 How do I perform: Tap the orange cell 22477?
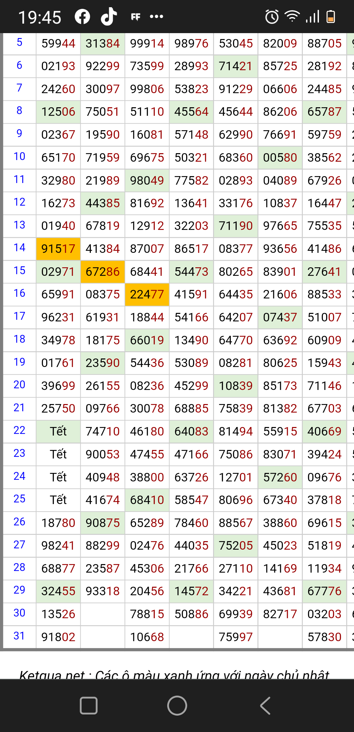coord(147,295)
